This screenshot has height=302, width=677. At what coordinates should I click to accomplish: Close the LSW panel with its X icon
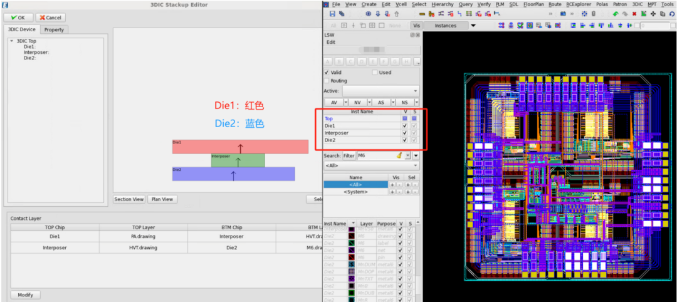[x=417, y=35]
